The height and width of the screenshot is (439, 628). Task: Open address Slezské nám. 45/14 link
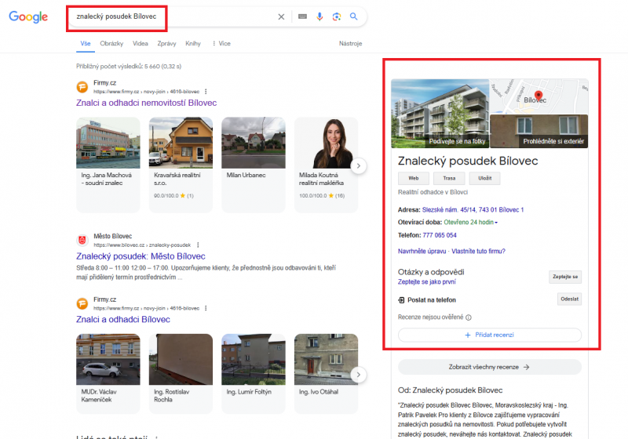point(473,210)
